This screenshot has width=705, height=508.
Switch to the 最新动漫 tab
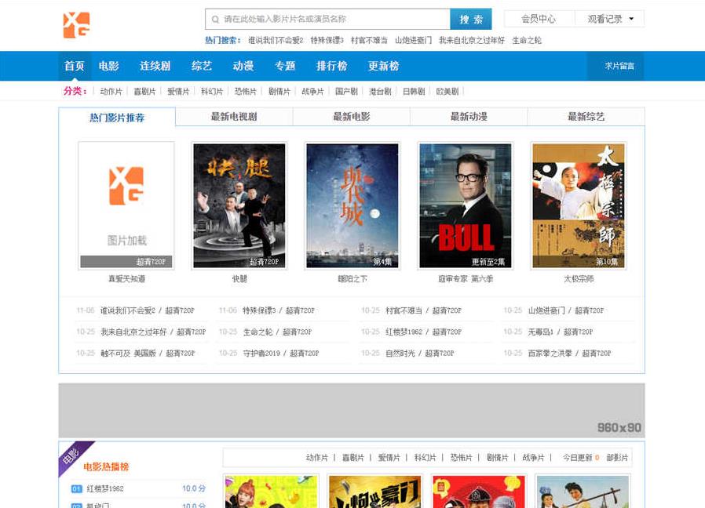[469, 117]
